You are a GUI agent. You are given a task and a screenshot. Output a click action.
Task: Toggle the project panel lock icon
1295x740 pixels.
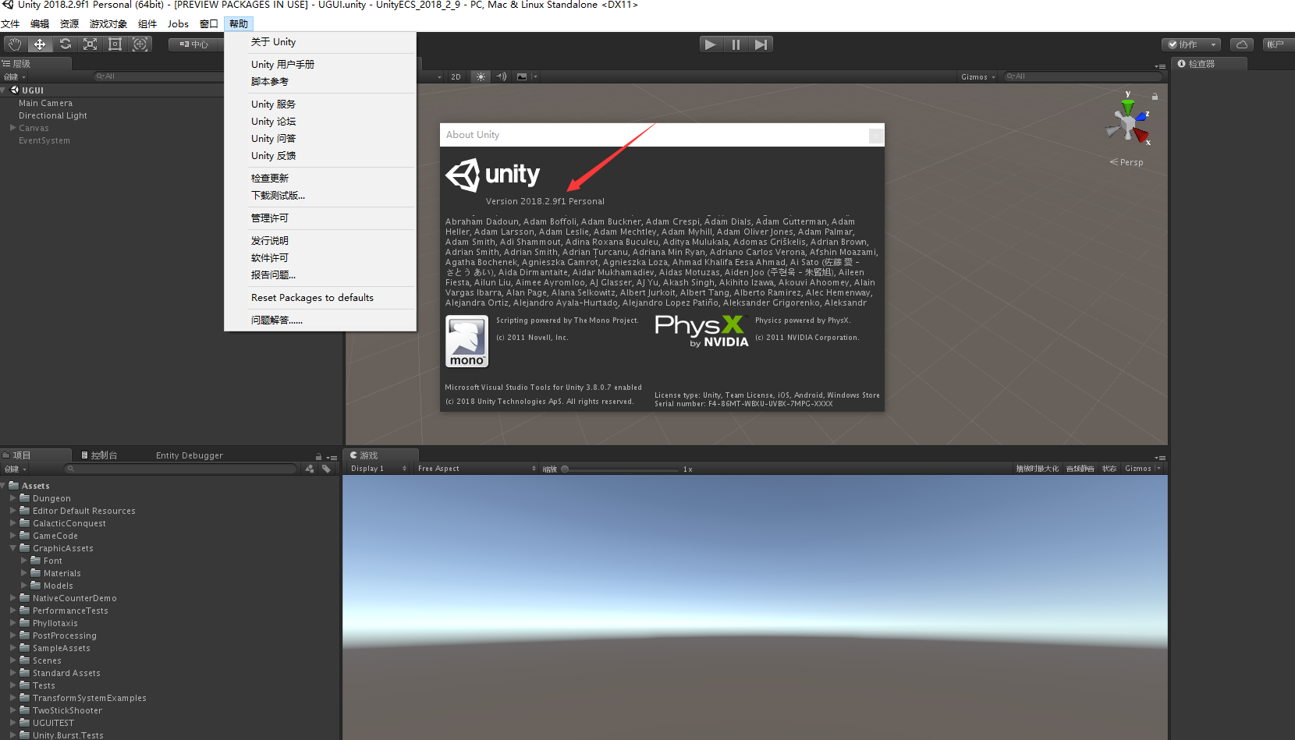click(x=318, y=457)
